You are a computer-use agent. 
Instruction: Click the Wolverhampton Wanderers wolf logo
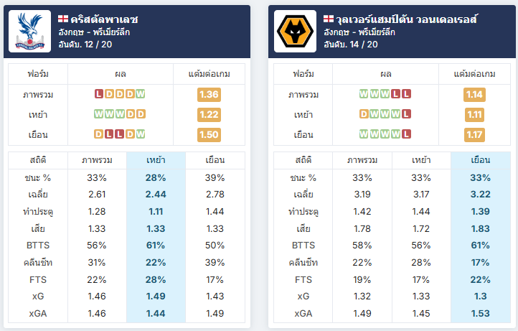click(x=295, y=31)
